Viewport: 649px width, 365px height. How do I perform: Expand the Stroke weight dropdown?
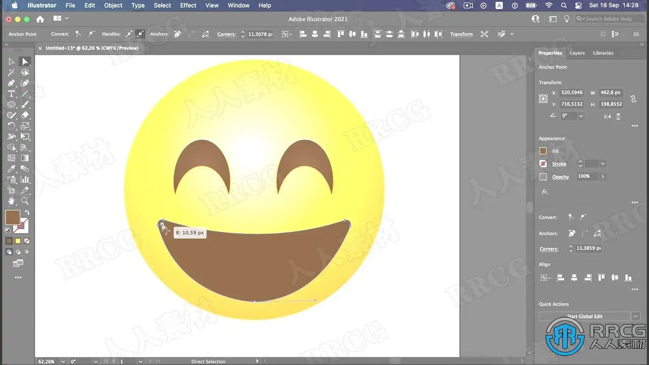tap(602, 164)
